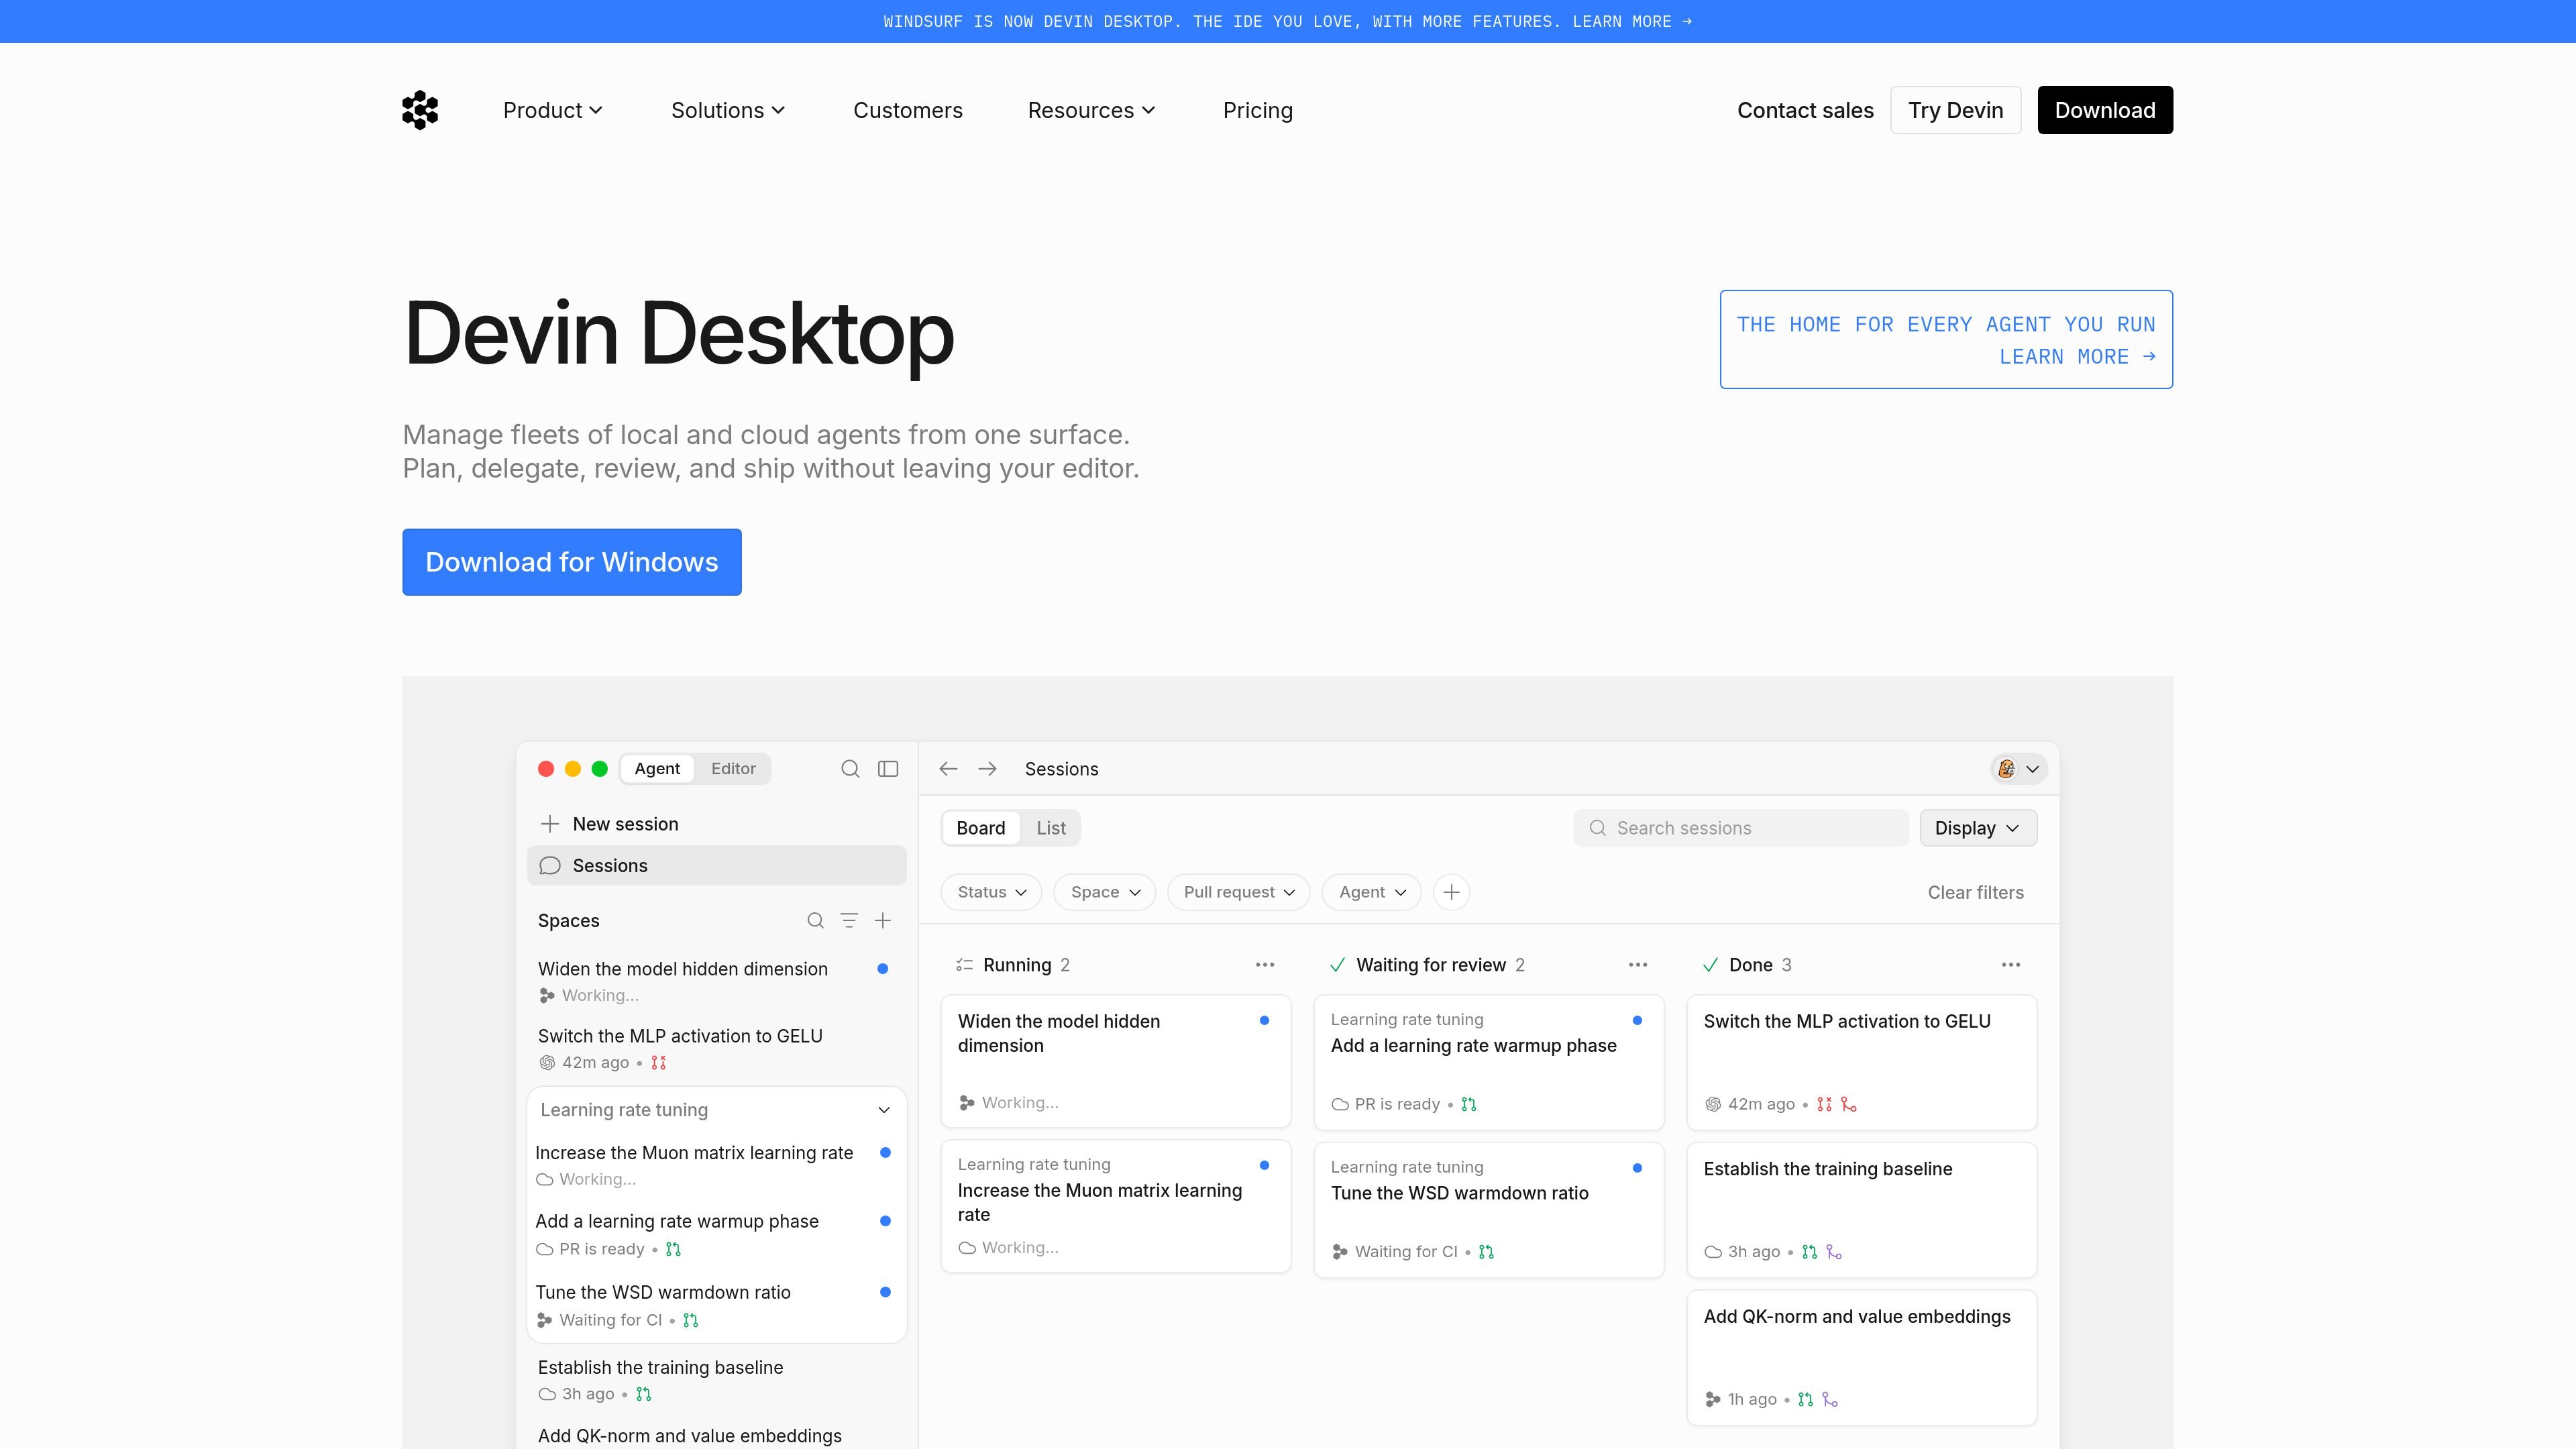Open the Running column more options

[x=1265, y=965]
